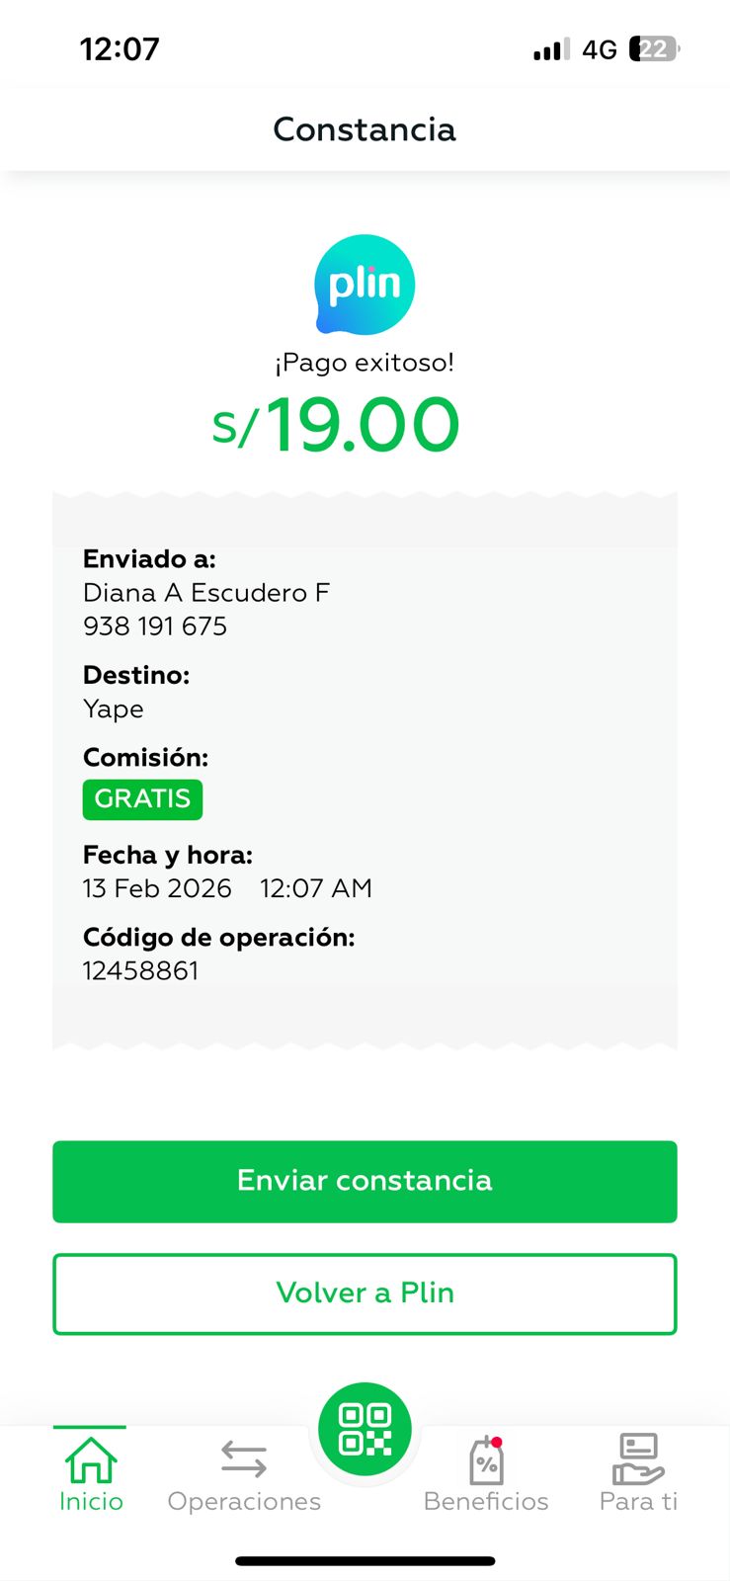This screenshot has width=730, height=1581.
Task: Tap the green GRATIS commission badge
Action: click(x=142, y=798)
